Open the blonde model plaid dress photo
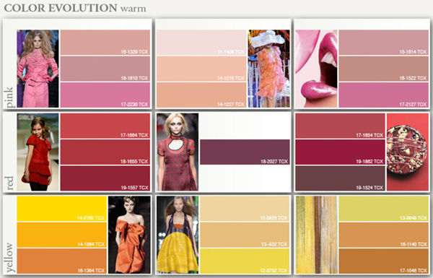 point(178,152)
